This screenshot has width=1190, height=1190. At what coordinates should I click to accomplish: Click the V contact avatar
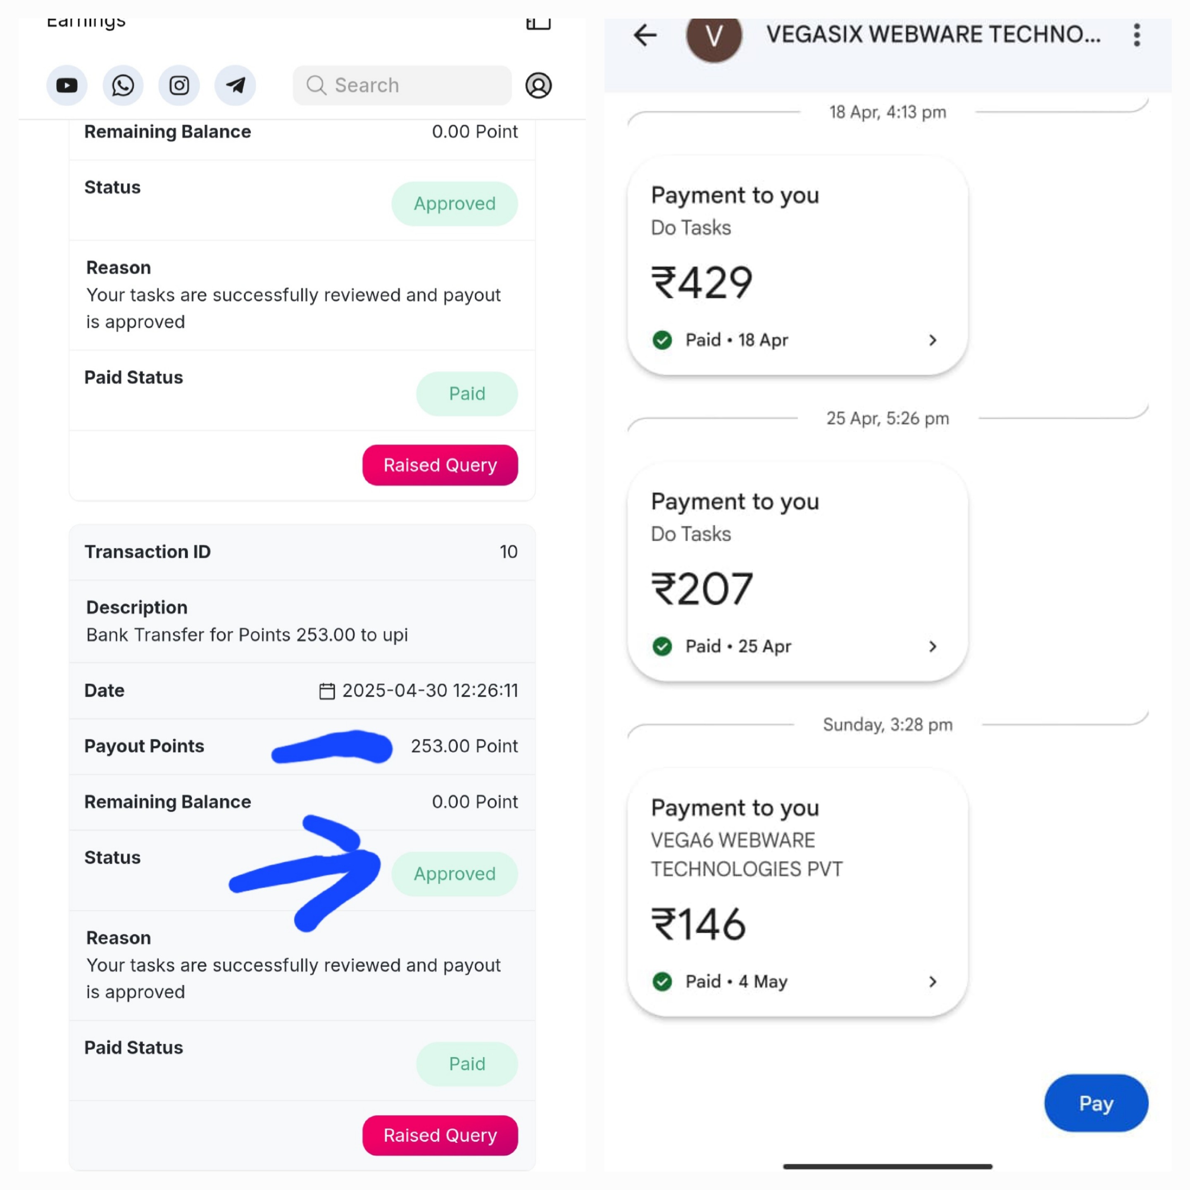coord(714,37)
